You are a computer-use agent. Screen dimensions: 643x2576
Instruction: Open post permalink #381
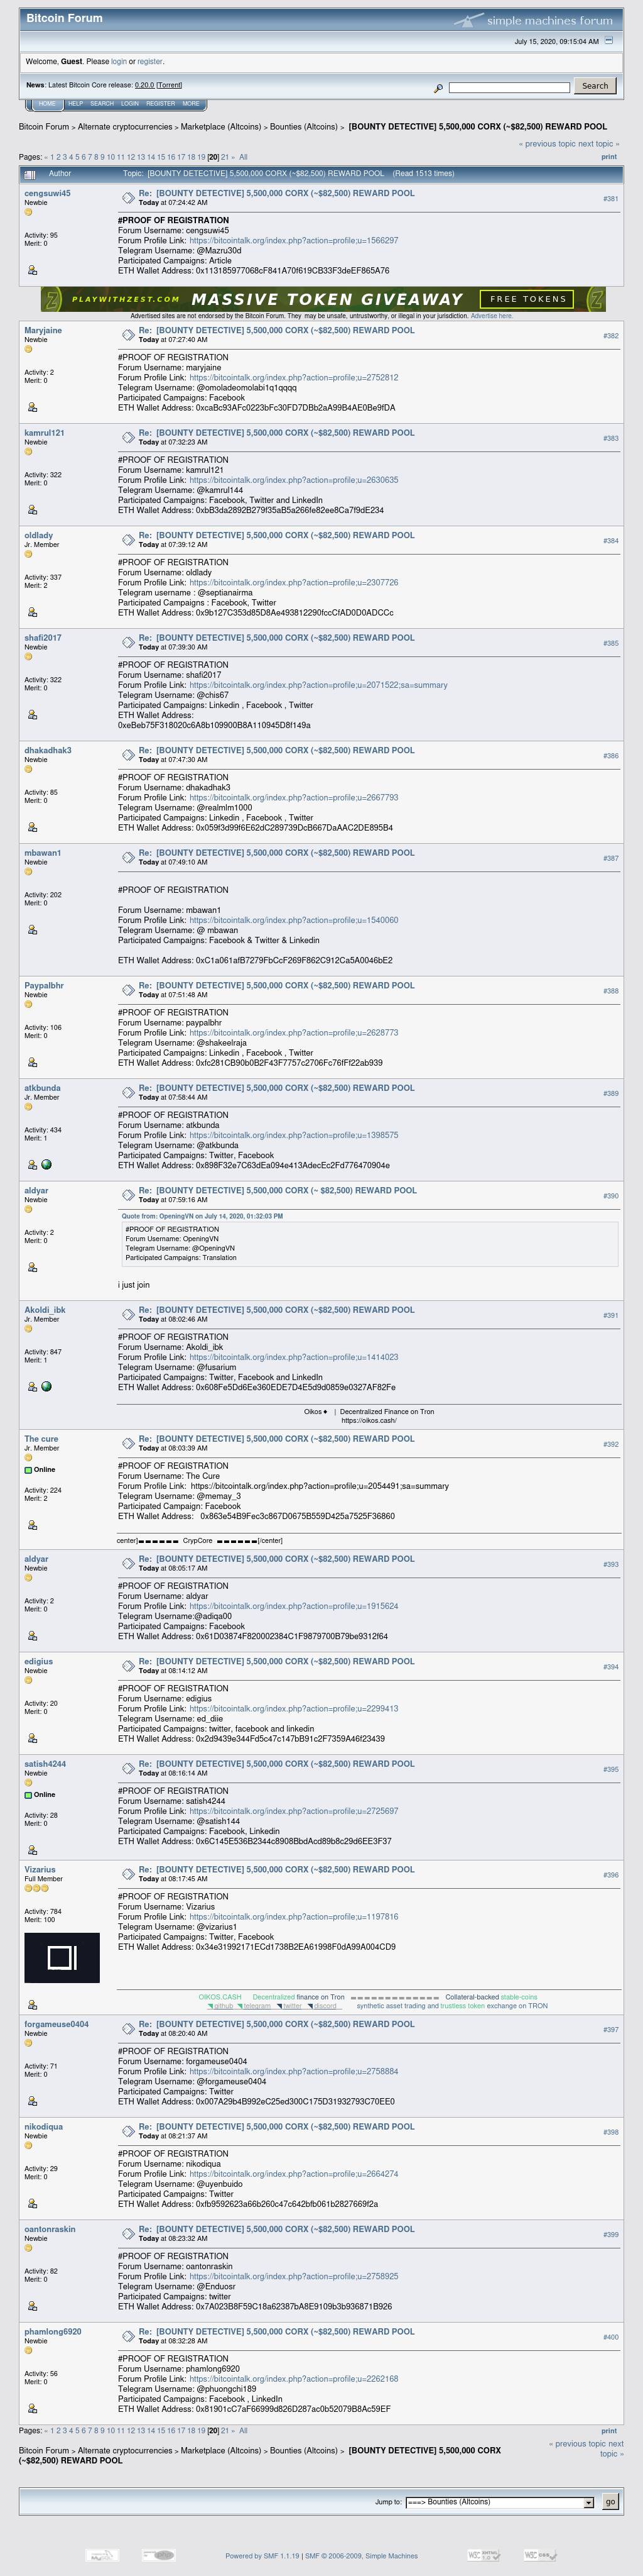point(610,199)
